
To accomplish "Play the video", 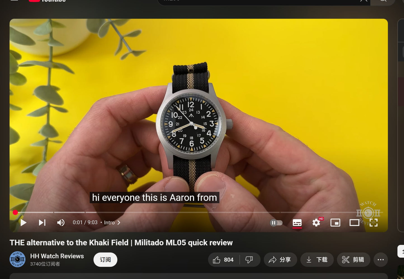I will pyautogui.click(x=23, y=223).
